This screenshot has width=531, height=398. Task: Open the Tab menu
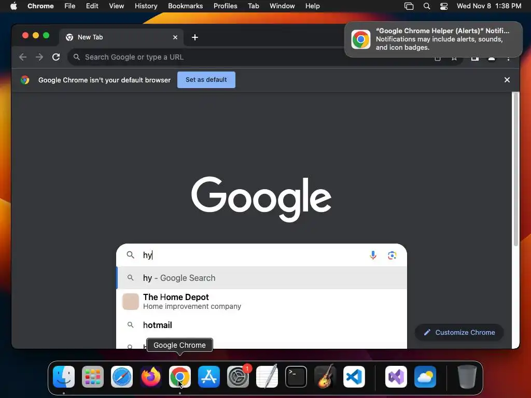click(x=253, y=6)
